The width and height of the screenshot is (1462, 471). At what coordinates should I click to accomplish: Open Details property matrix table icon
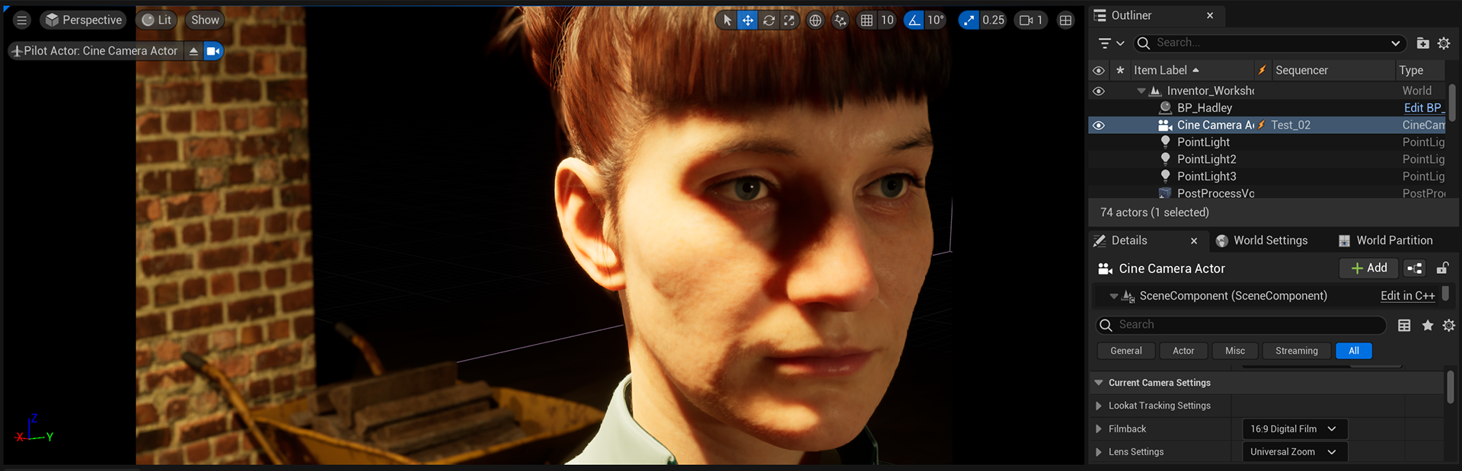(1404, 325)
